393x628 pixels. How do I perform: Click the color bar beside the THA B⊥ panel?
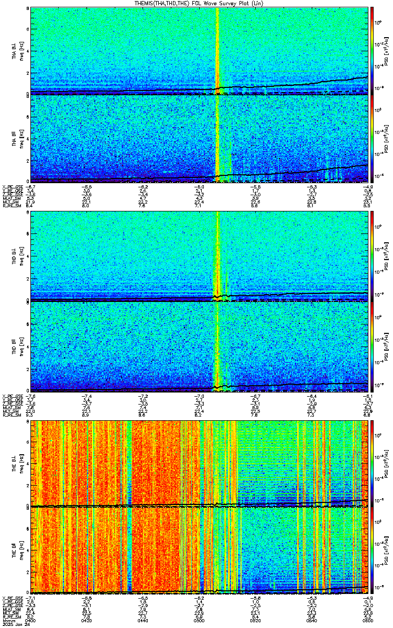click(373, 50)
